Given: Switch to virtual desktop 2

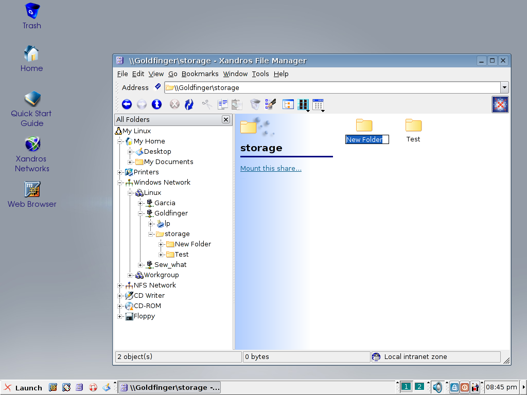Looking at the screenshot, I should (419, 387).
